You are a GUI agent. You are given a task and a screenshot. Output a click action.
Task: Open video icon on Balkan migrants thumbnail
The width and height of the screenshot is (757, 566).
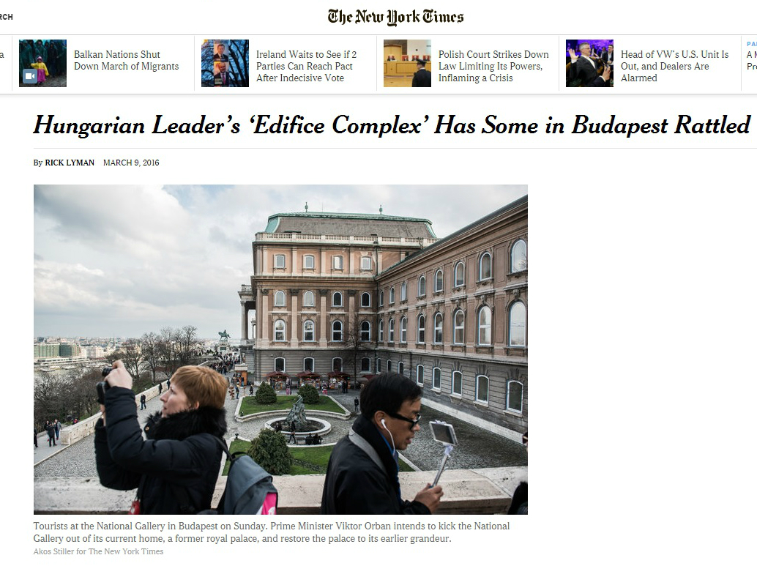[30, 76]
